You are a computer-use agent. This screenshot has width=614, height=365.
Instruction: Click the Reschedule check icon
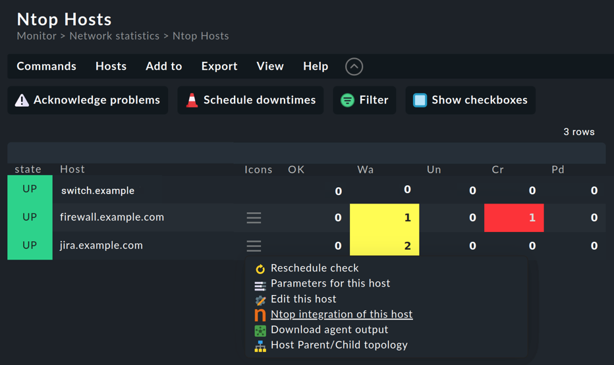[260, 269]
